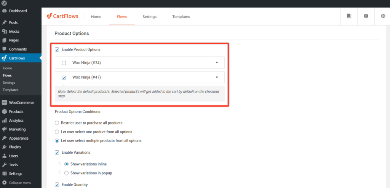Screen dimensions: 390x188
Task: Open Tools in the admin menu
Action: coord(13,165)
